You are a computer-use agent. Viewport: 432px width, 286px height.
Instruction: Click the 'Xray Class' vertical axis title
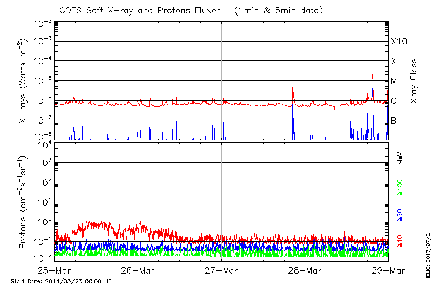tap(414, 81)
